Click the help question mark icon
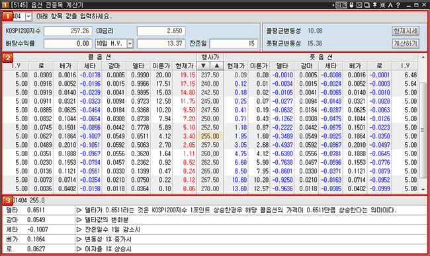 pos(398,5)
